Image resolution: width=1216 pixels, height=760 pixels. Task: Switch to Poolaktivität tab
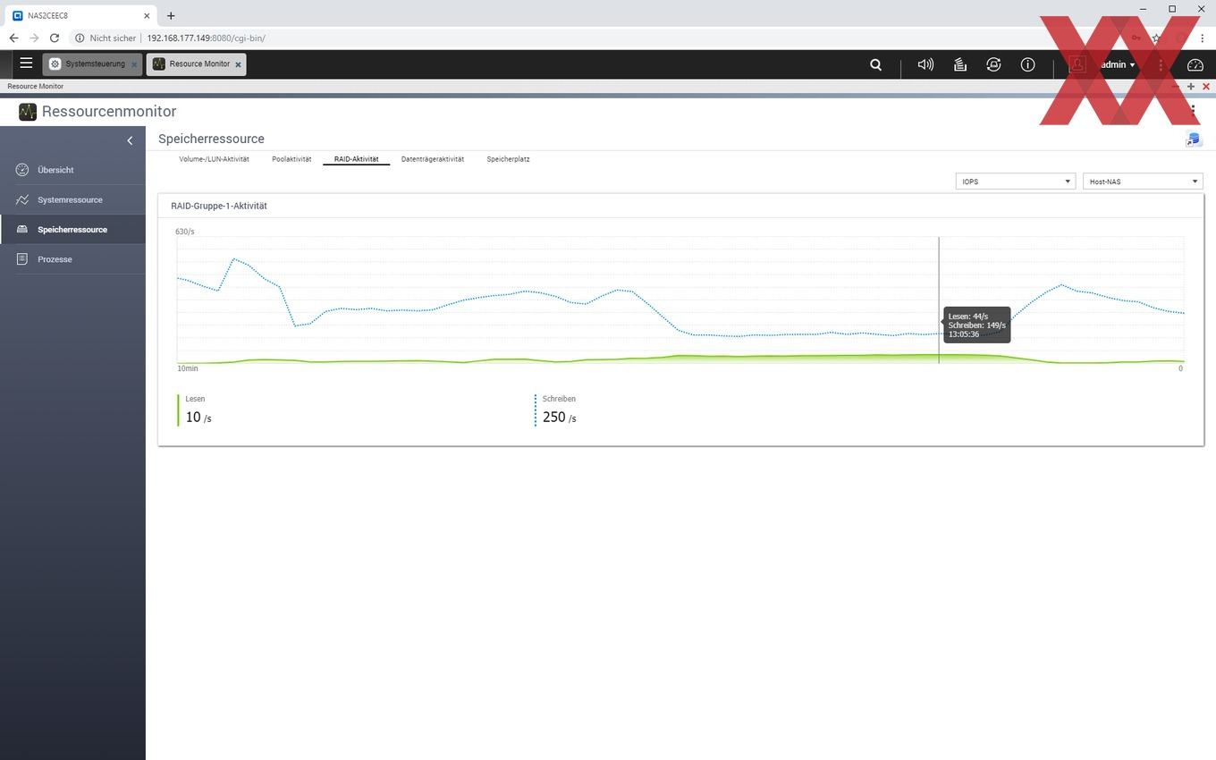[291, 159]
